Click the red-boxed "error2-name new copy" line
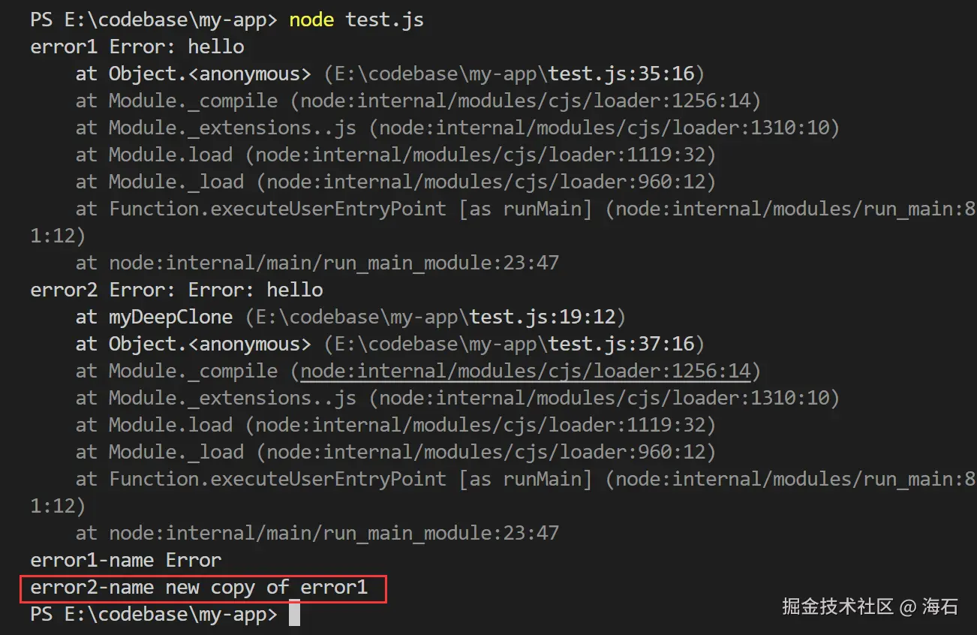Screen dimensions: 977x635 tap(200, 587)
